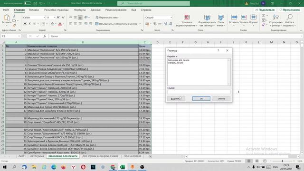Apply Percent Style format
The image size is (304, 171).
155,24
